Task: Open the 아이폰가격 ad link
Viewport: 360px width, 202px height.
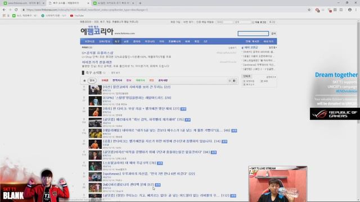Action: point(97,62)
